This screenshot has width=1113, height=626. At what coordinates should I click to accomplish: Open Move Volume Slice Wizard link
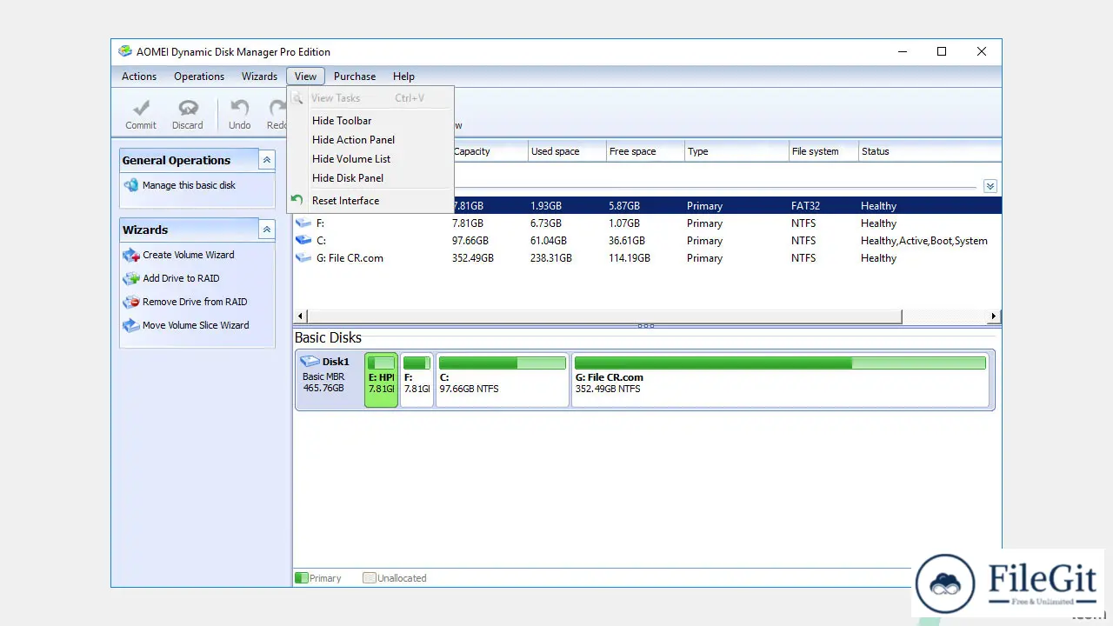point(196,325)
